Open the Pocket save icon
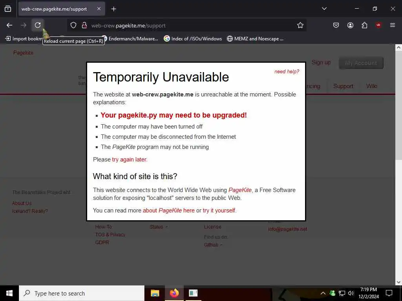 (x=336, y=25)
